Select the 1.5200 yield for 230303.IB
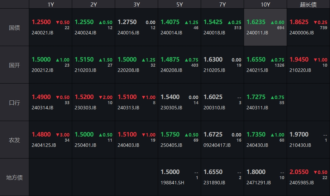The image size is (330, 196). (x=84, y=97)
